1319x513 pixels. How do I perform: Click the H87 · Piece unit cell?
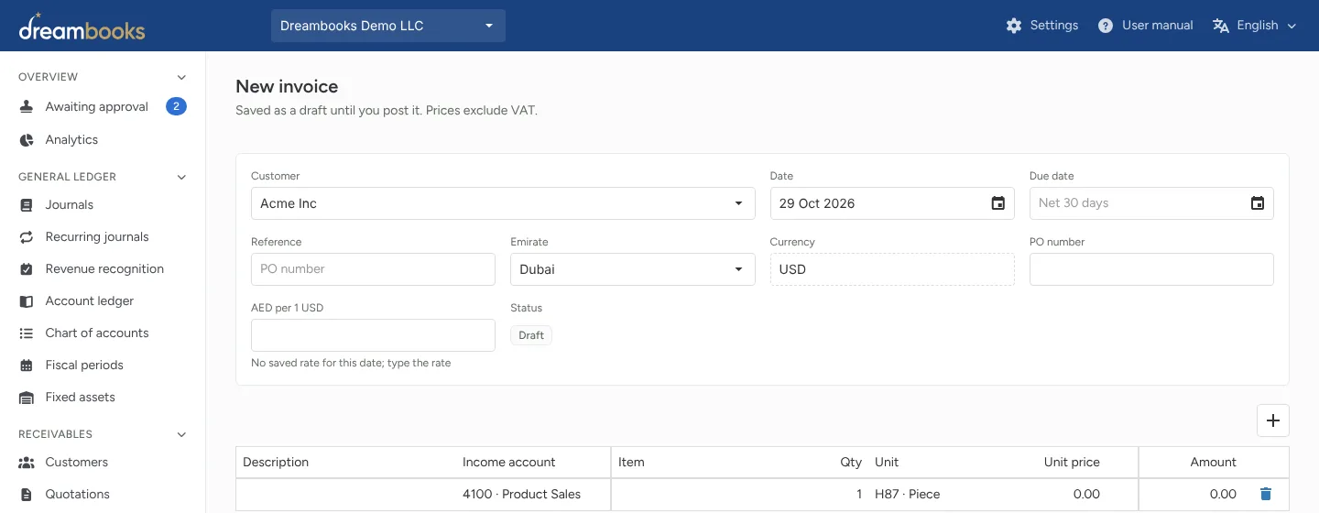point(930,494)
